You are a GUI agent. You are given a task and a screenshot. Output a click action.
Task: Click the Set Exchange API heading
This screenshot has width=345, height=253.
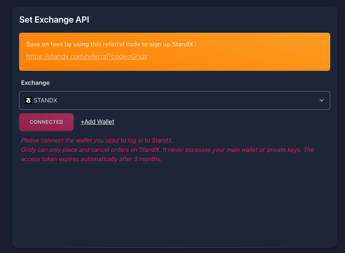pyautogui.click(x=54, y=19)
